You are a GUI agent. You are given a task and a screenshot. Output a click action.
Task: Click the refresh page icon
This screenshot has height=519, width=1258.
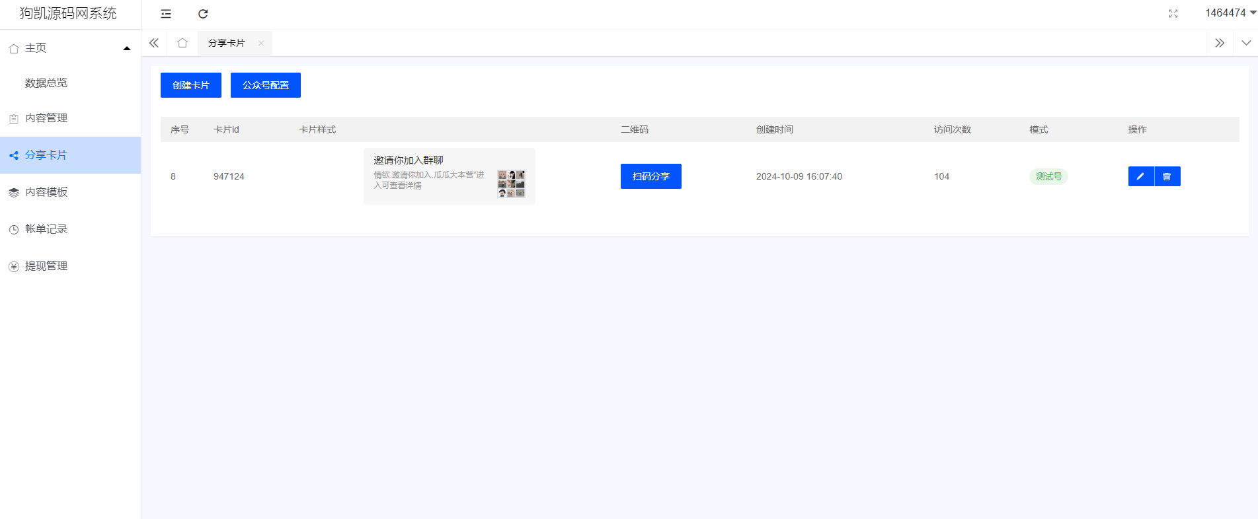203,14
